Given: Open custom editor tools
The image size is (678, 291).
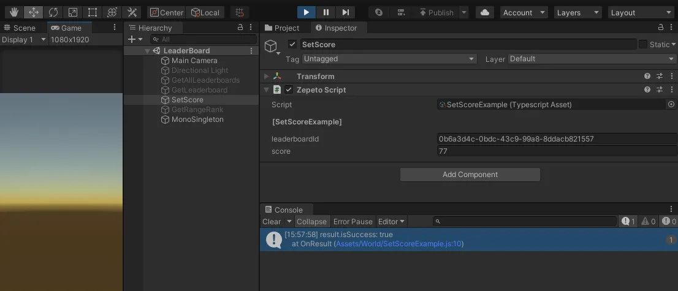Looking at the screenshot, I should coord(132,12).
